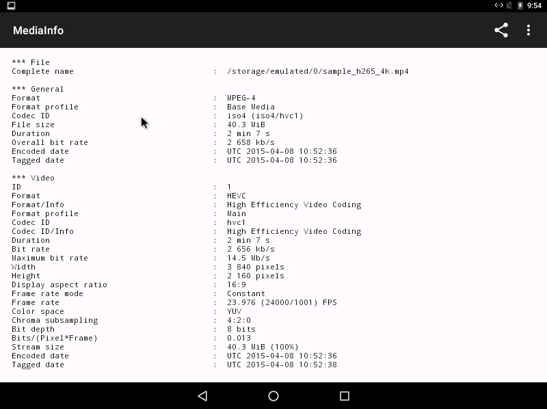Tap the Android Home circle button

(273, 396)
